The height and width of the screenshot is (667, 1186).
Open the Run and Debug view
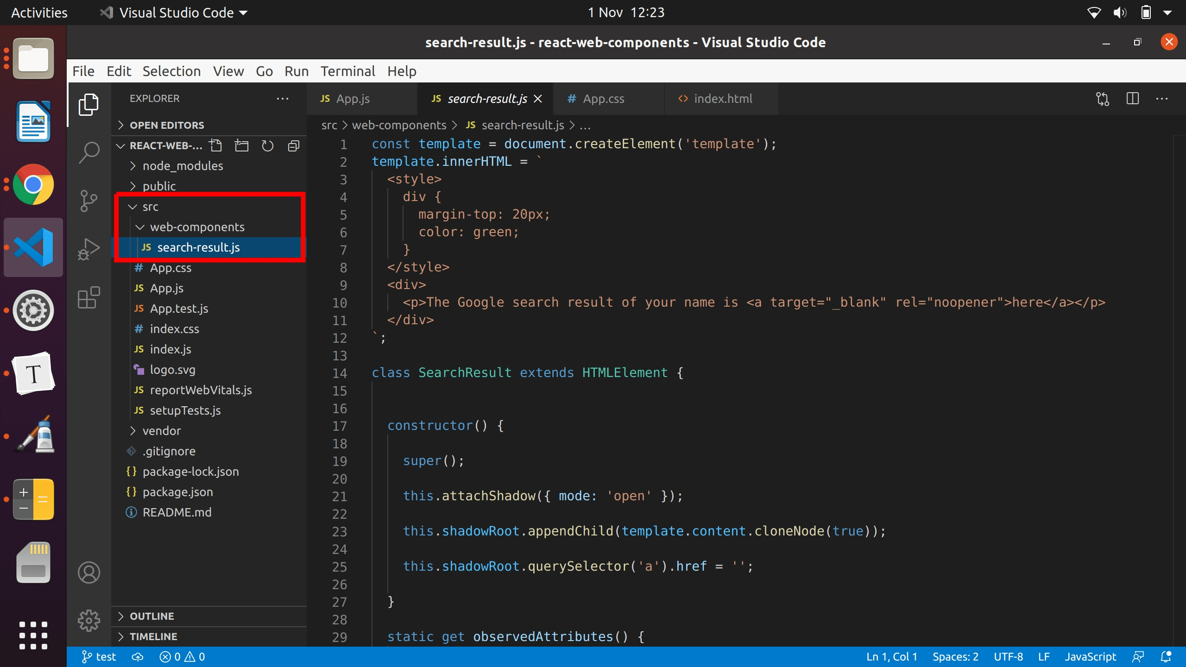tap(88, 248)
